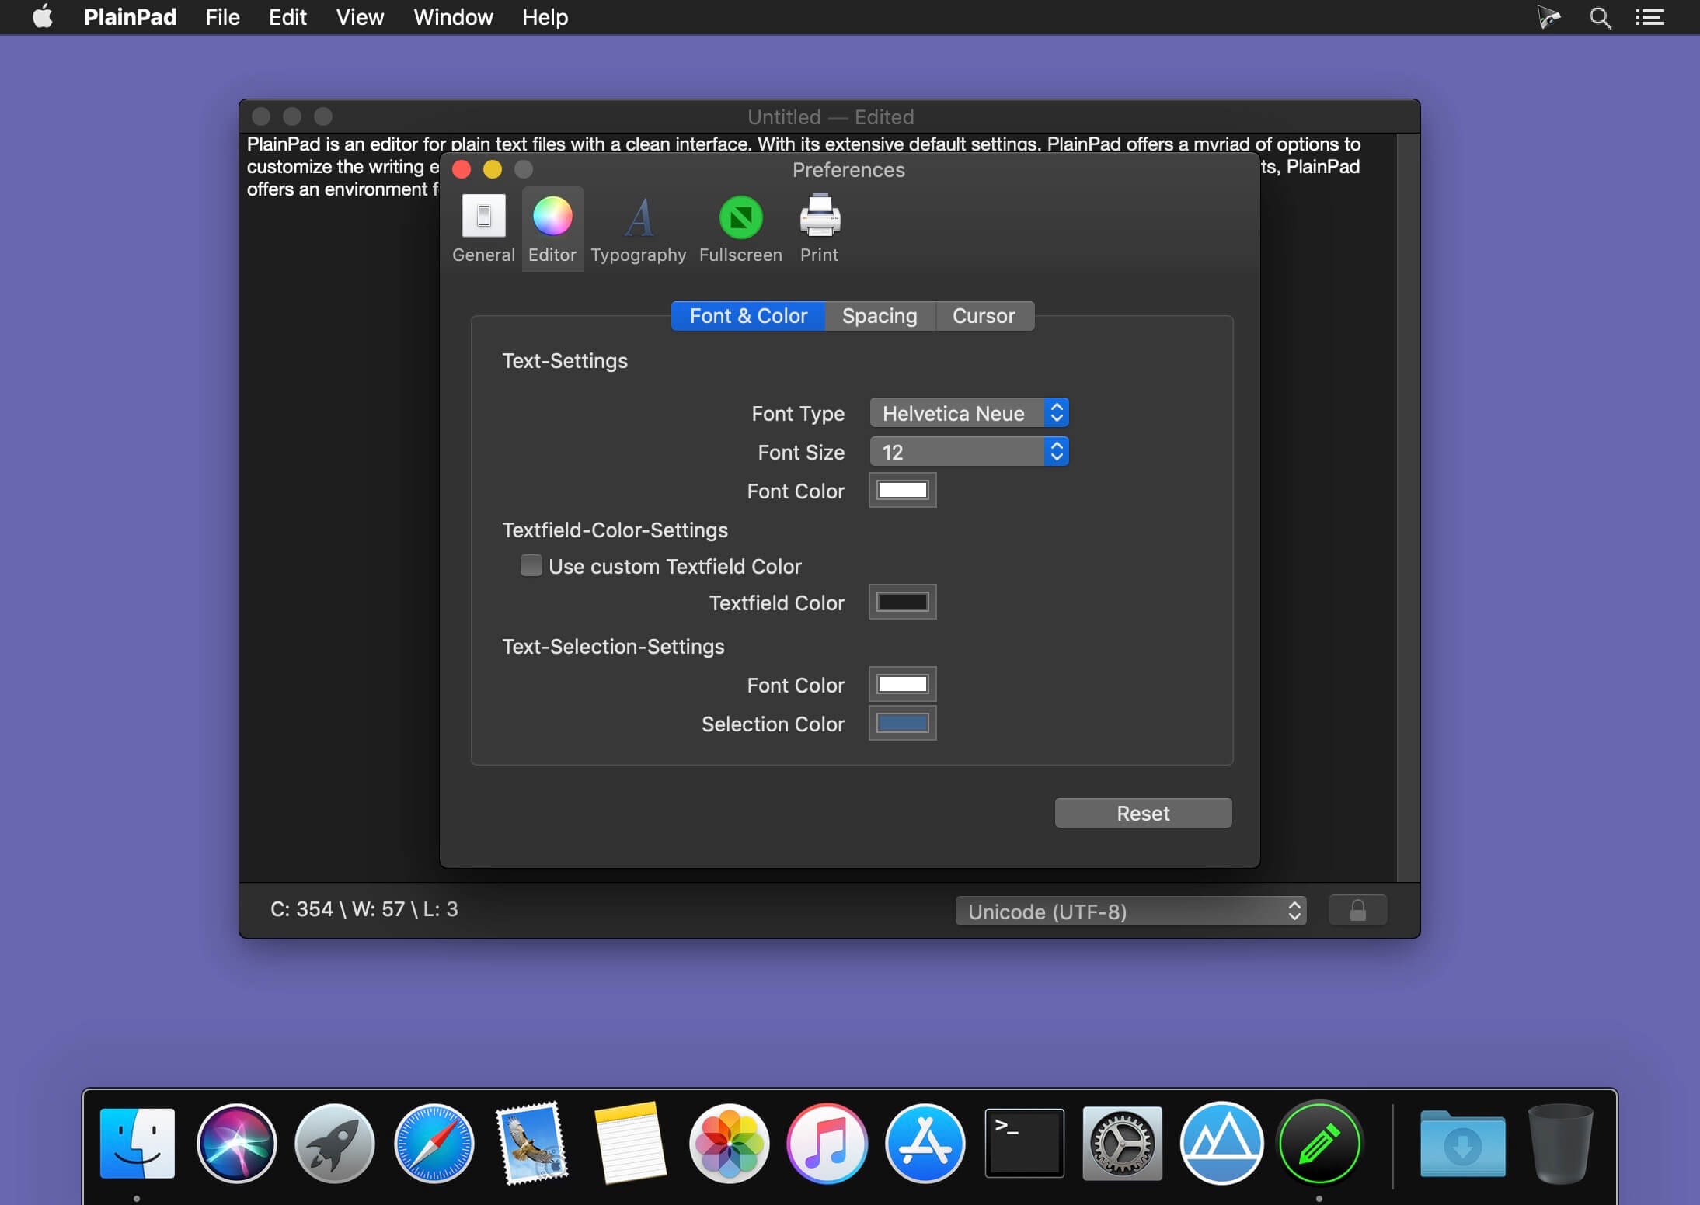
Task: Open Downloads folder in Dock
Action: click(x=1462, y=1143)
